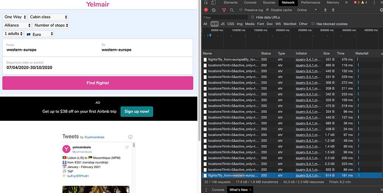The width and height of the screenshot is (383, 193).
Task: Click the network Filter text box
Action: 225,17
